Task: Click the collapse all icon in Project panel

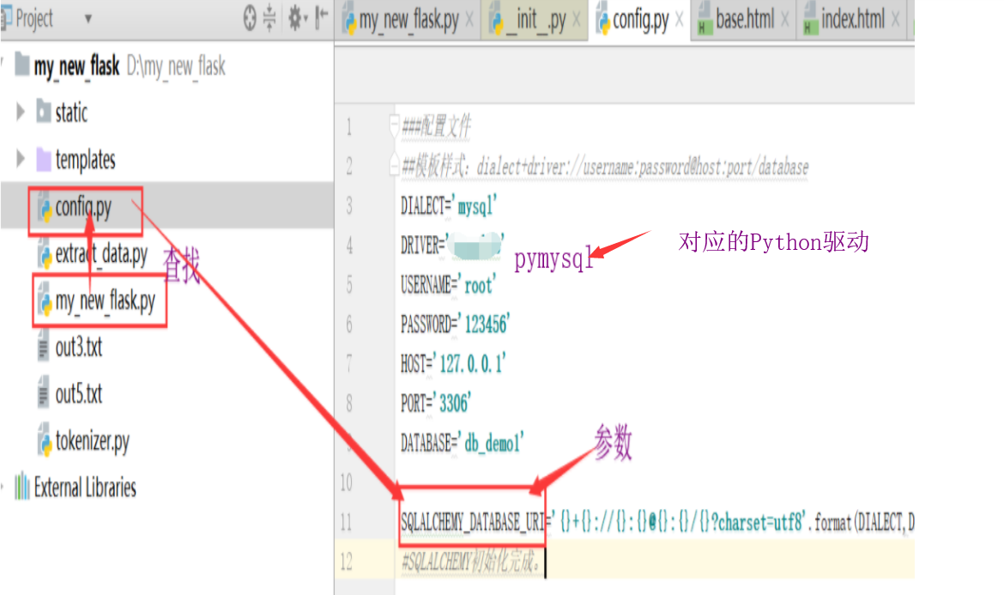Action: 269,19
